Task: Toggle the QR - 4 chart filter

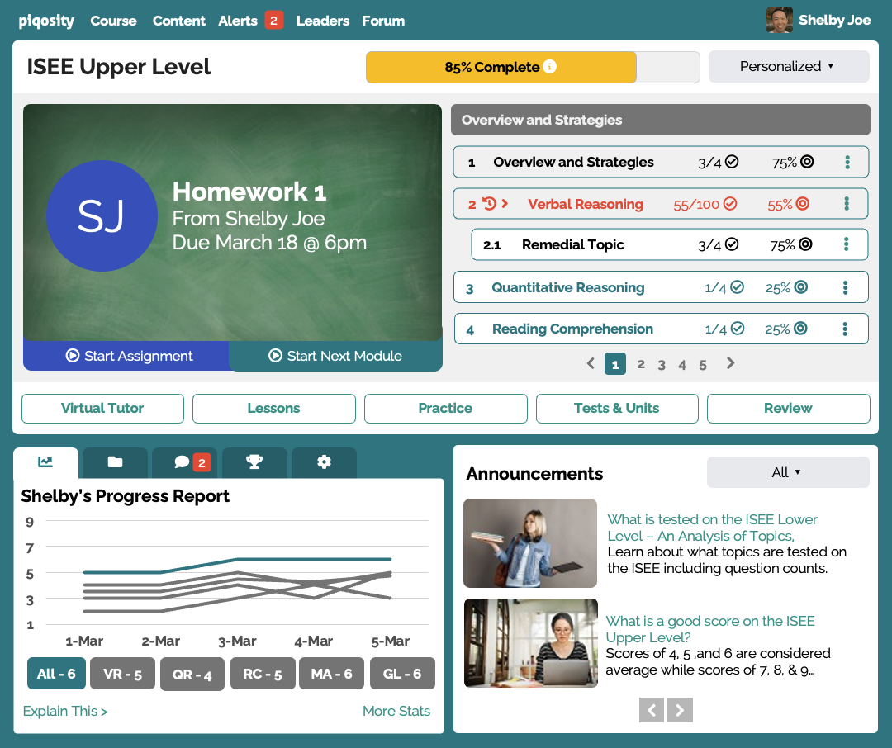Action: coord(192,674)
